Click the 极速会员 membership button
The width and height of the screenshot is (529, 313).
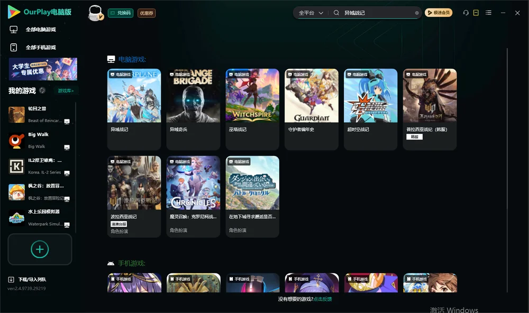[x=438, y=13]
